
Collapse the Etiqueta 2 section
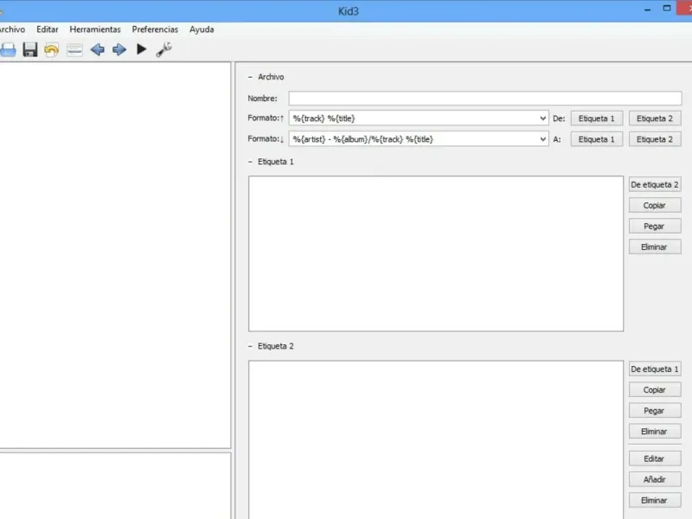pyautogui.click(x=250, y=346)
